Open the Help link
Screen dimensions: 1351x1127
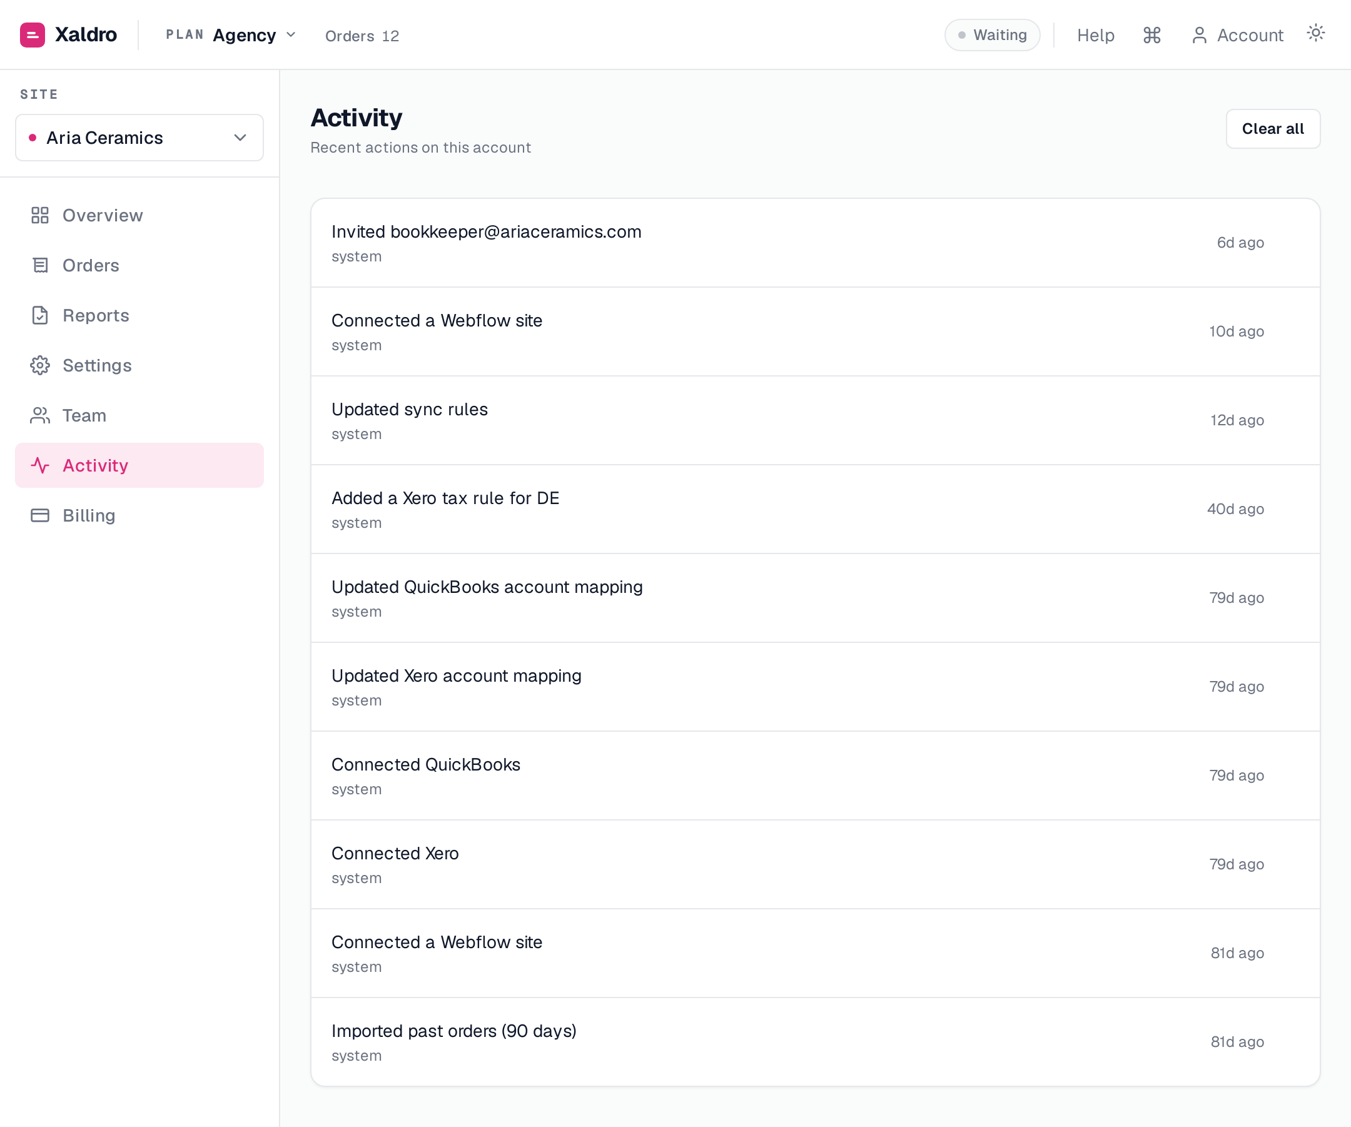[1095, 35]
